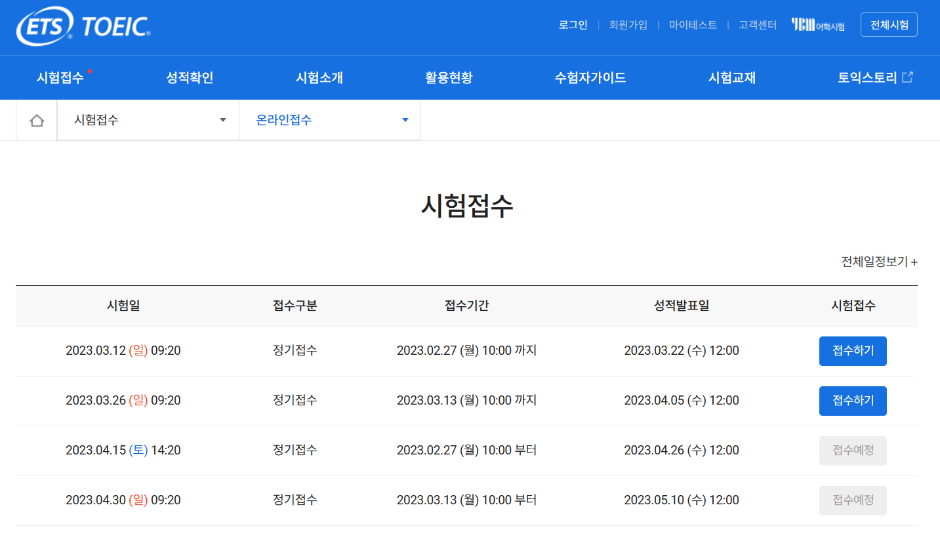Click 접수하기 for the 2023.03.12 exam

(853, 351)
